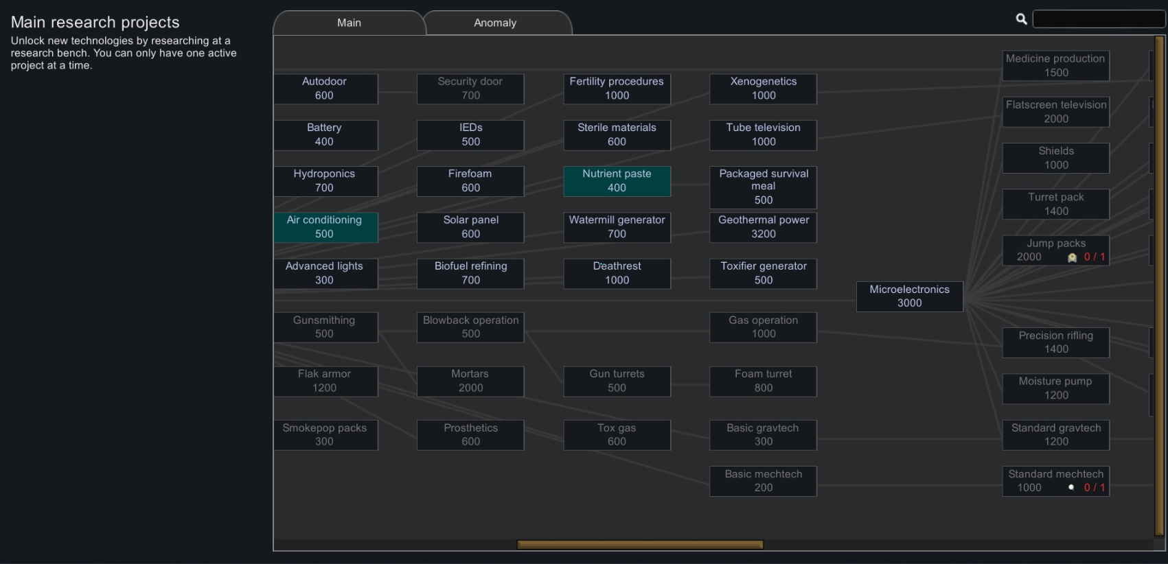Select the Geothermal power project

click(763, 227)
